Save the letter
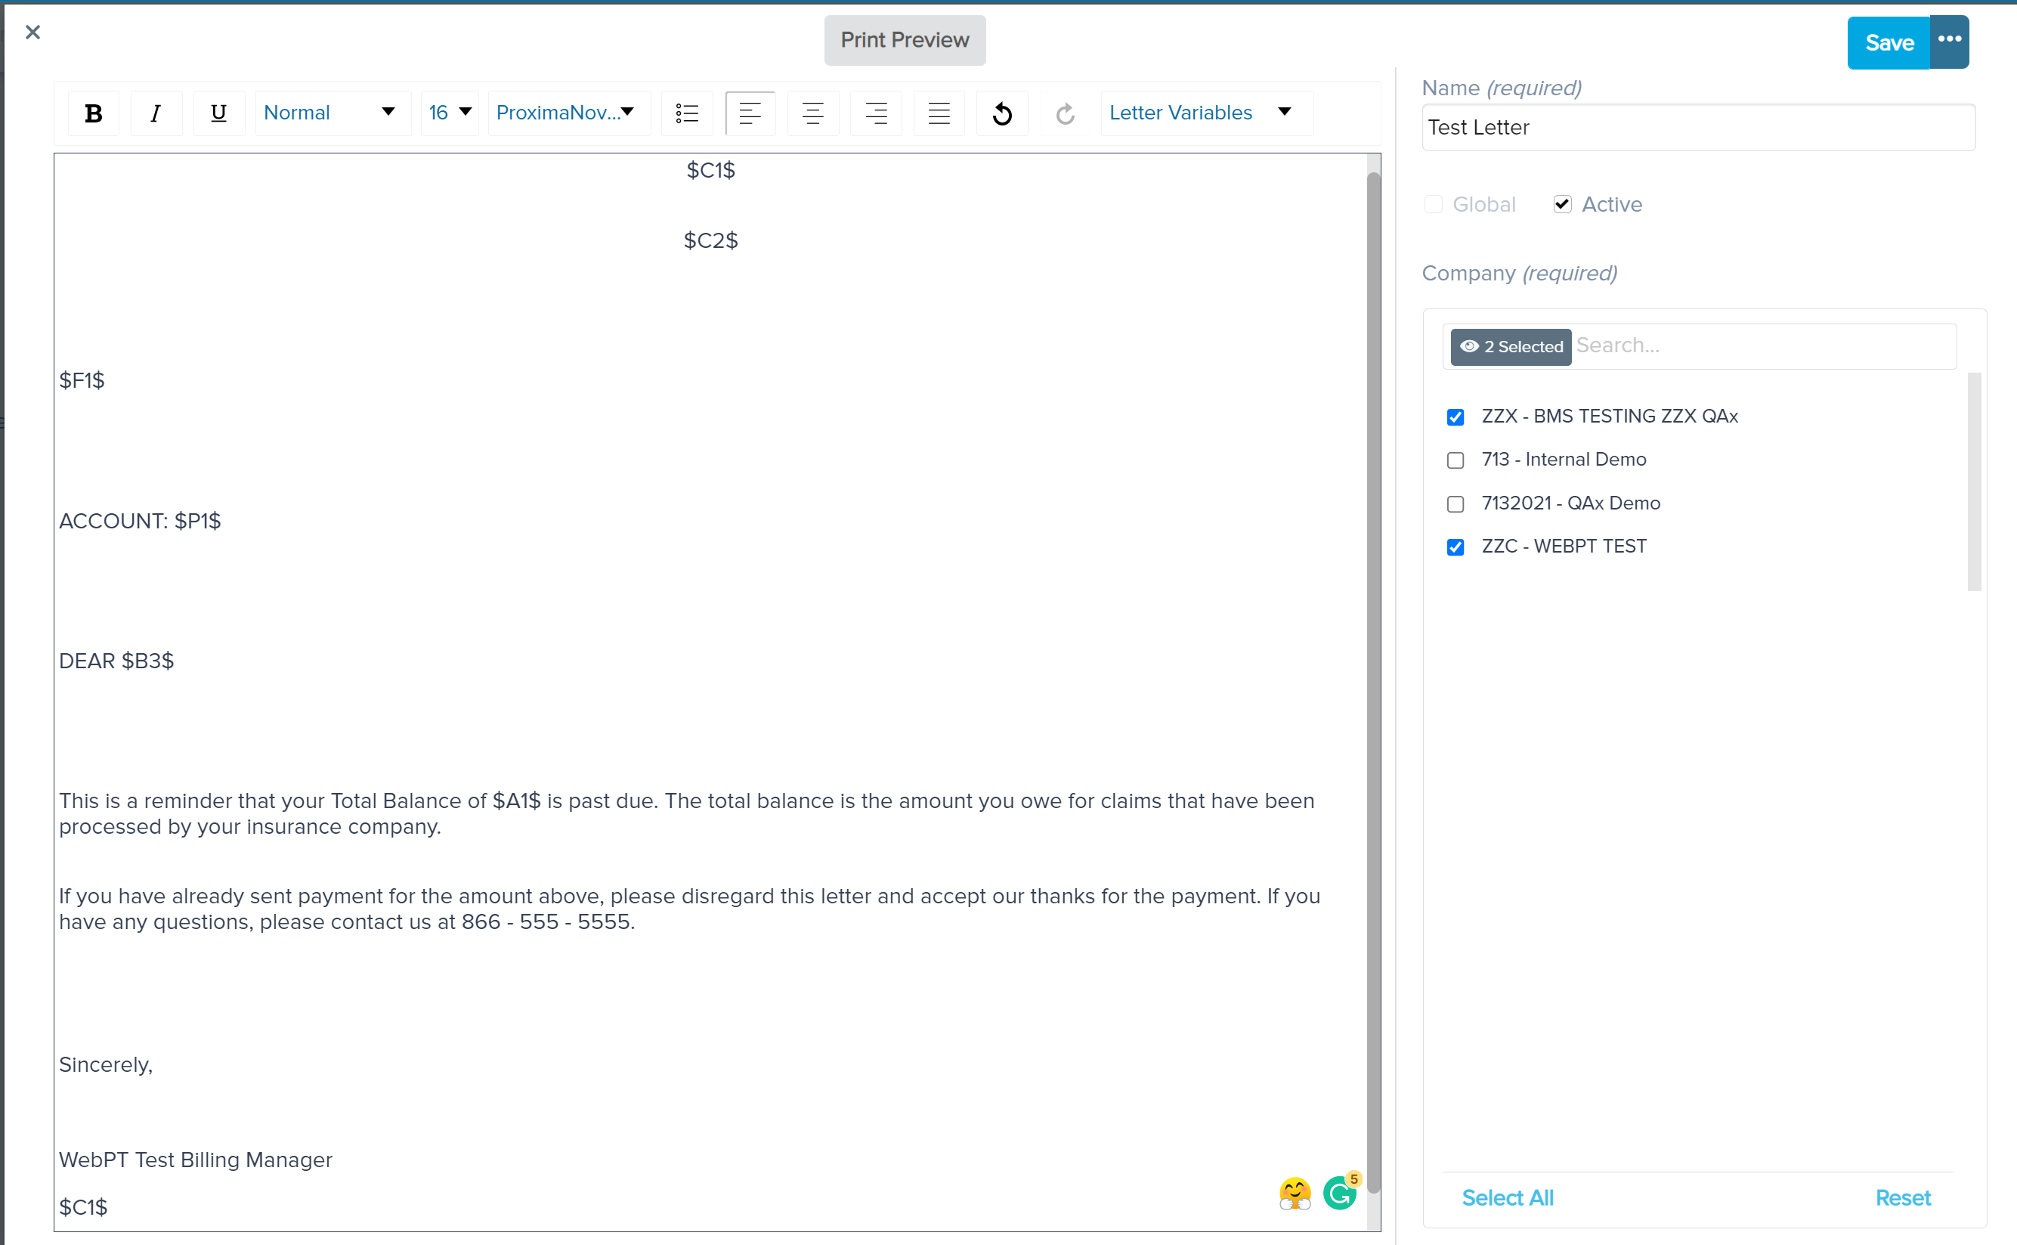2017x1245 pixels. pyautogui.click(x=1888, y=42)
